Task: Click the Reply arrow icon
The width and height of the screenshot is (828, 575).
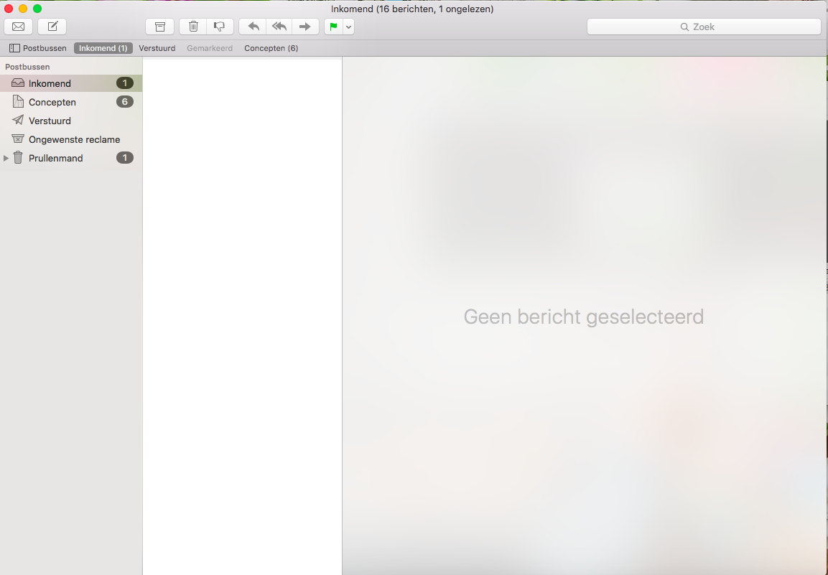Action: click(x=253, y=27)
